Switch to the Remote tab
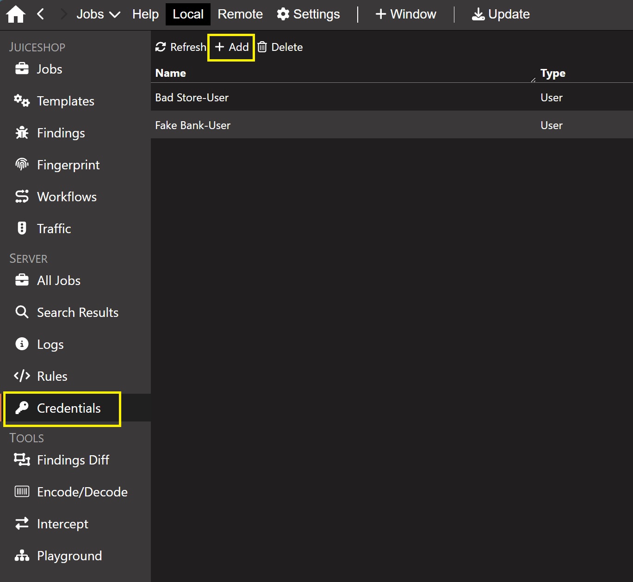Screen dimensions: 633x582 click(x=240, y=14)
